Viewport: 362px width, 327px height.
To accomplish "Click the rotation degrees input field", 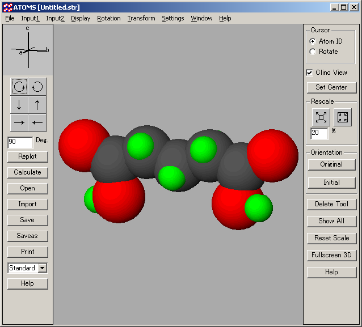I will pyautogui.click(x=20, y=142).
